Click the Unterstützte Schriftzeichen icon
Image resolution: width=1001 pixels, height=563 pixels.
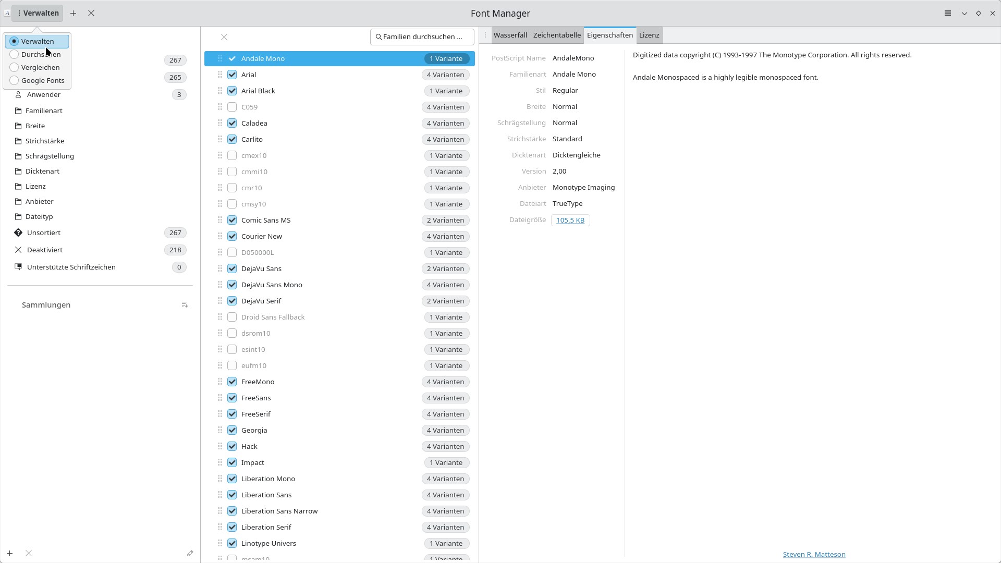tap(18, 267)
